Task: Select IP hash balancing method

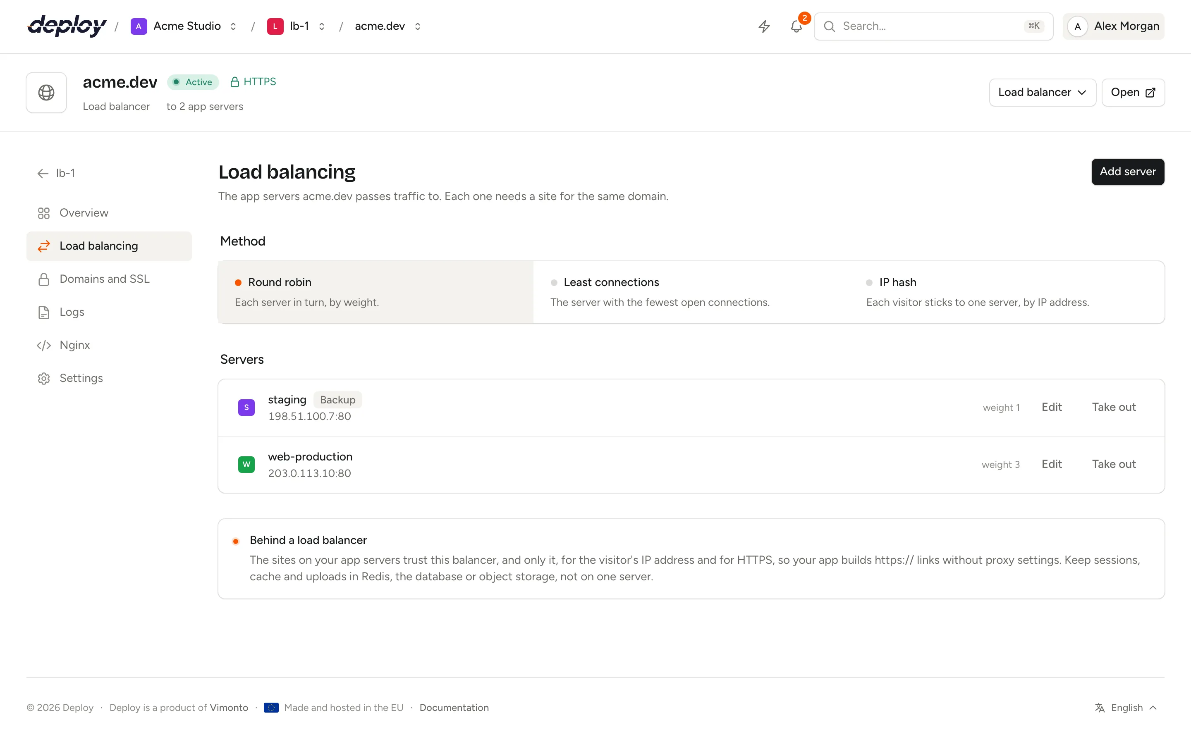Action: point(1007,292)
